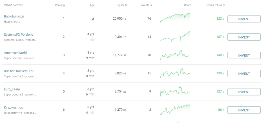Viewport: 268px width, 123px height.
Task: Open the Bablobuldozer portfolio link
Action: point(14,16)
